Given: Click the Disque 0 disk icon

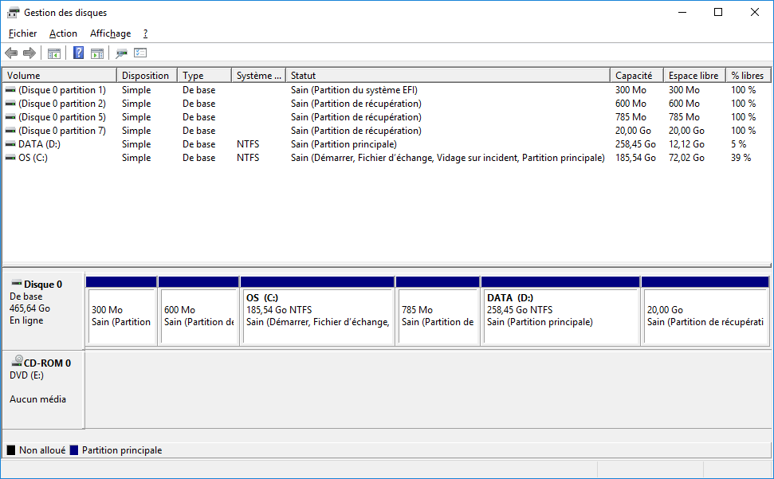Looking at the screenshot, I should point(16,283).
